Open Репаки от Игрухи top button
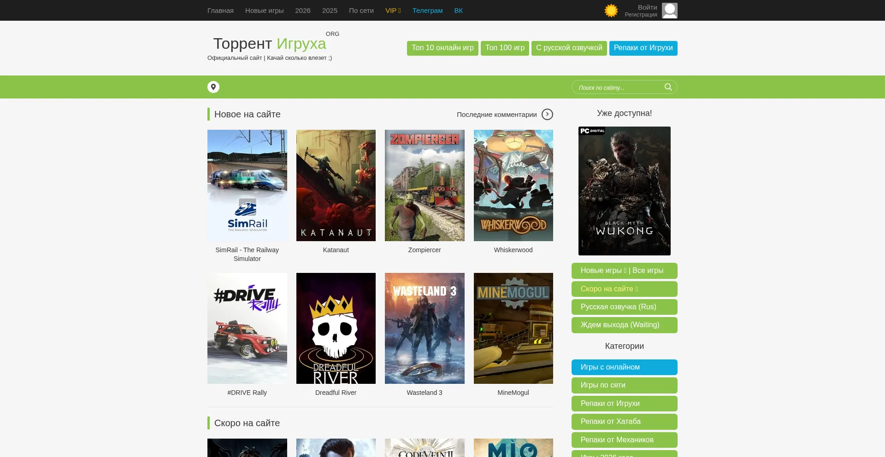Screen dimensions: 885x457 643,48
